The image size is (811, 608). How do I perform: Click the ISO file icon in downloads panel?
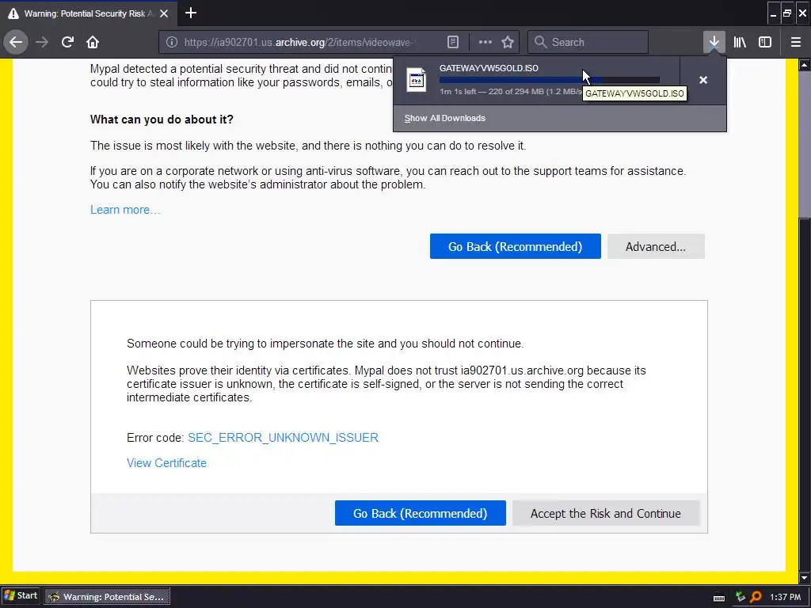(417, 80)
